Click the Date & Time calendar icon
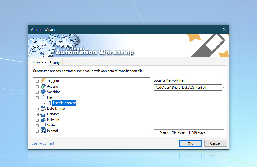 (x=43, y=109)
